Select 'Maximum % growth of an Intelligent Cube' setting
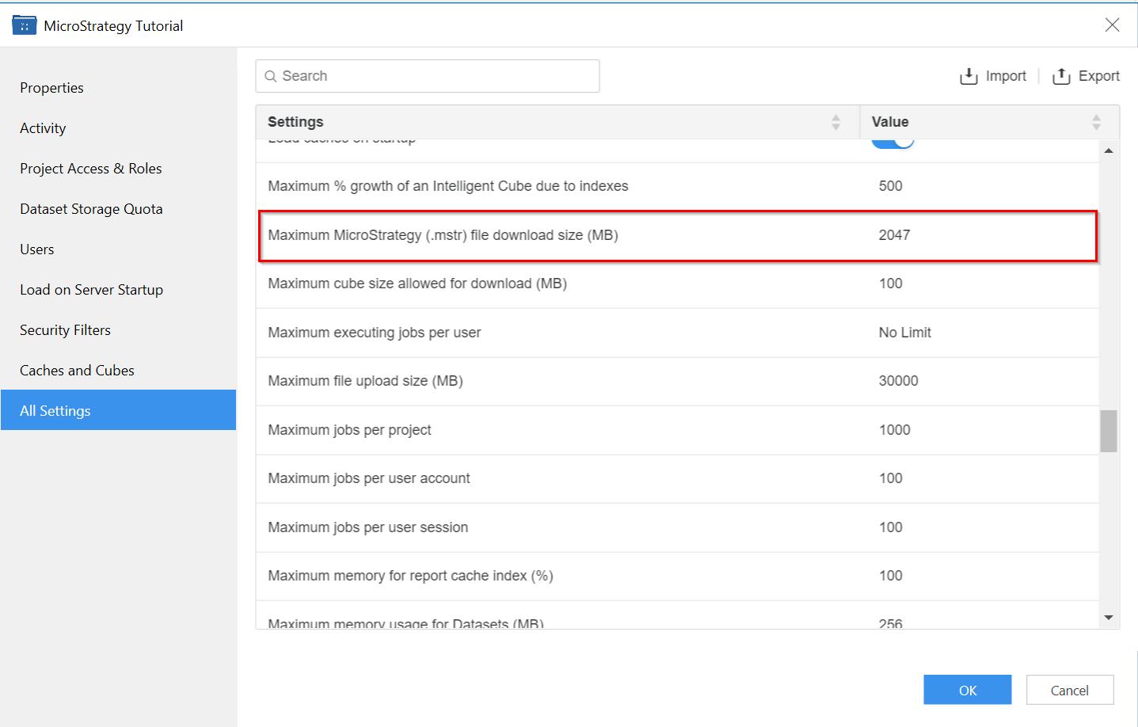The height and width of the screenshot is (727, 1138). 448,186
